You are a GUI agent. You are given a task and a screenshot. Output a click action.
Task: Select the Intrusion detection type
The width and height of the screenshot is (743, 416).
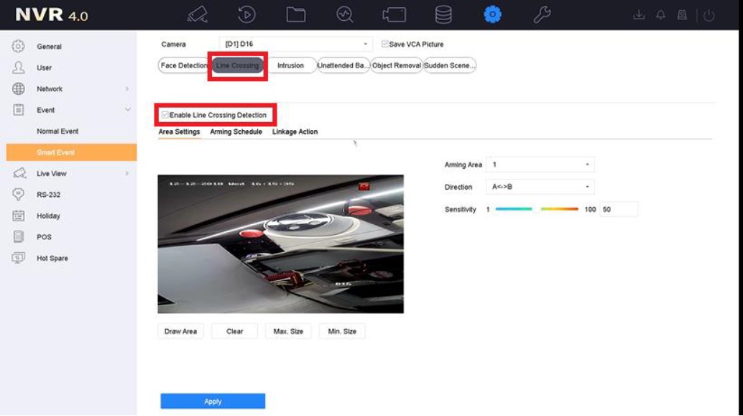(x=290, y=65)
